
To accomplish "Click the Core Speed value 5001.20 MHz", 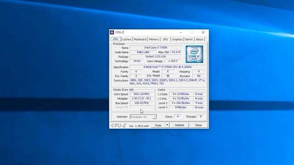I will [x=141, y=94].
